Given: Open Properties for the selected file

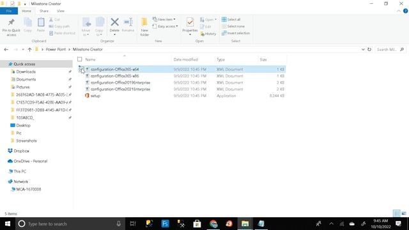Looking at the screenshot, I should click(190, 27).
